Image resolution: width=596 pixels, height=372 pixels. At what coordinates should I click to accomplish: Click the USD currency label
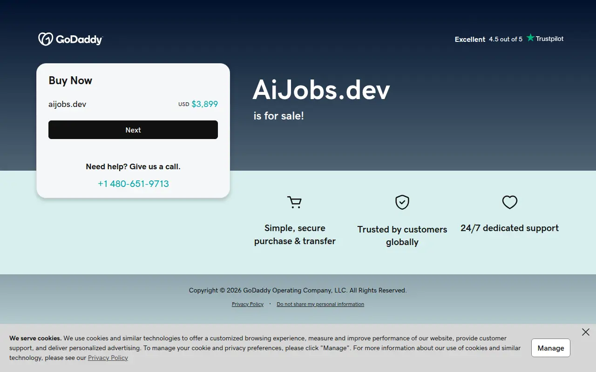coord(183,104)
